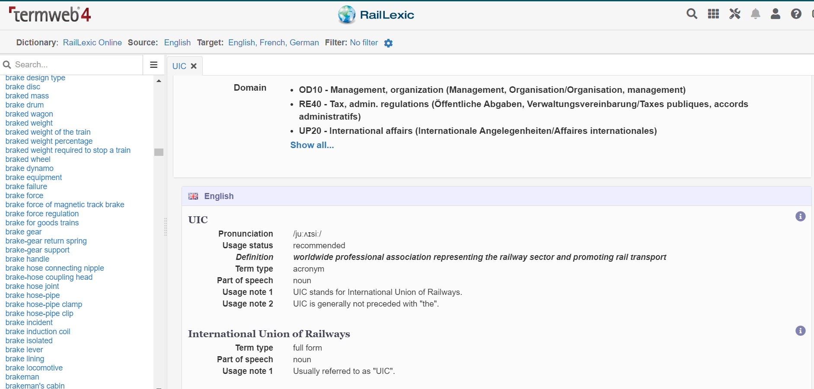Click the termweb4 logo
The image size is (814, 389).
tap(50, 15)
